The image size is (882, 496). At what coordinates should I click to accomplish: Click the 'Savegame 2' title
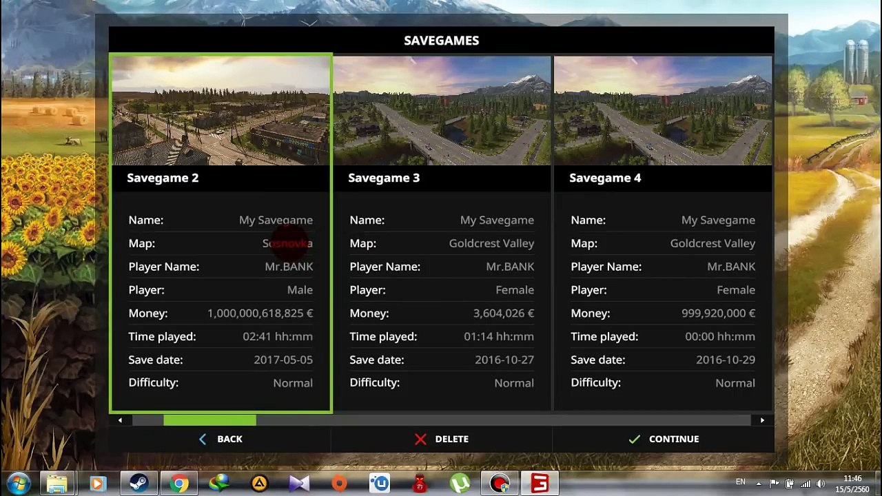(163, 178)
